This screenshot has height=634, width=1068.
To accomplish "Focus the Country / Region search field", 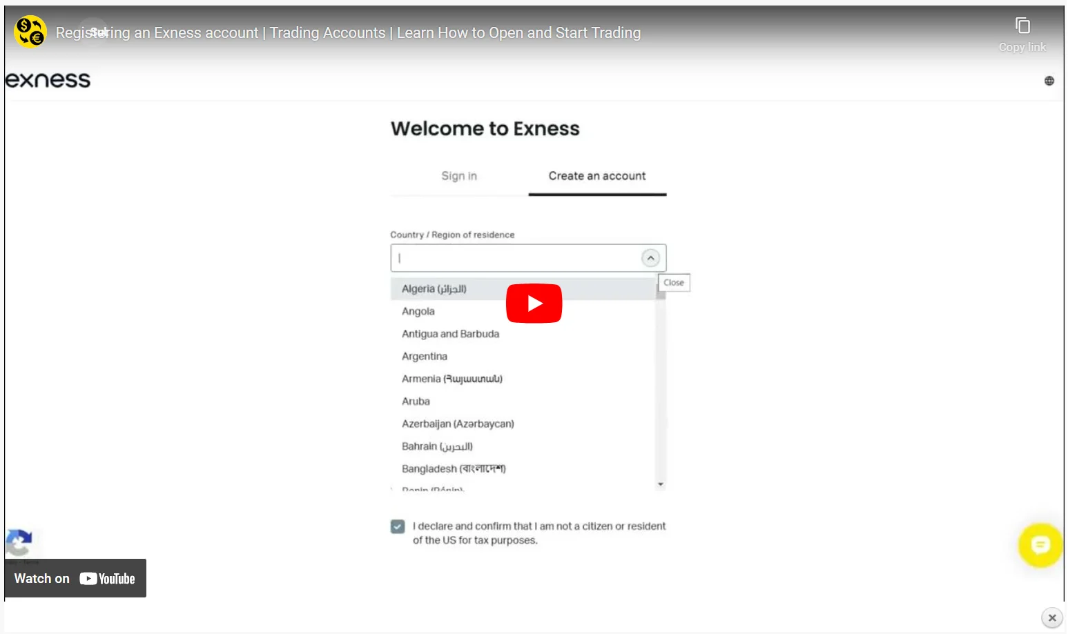I will (514, 258).
